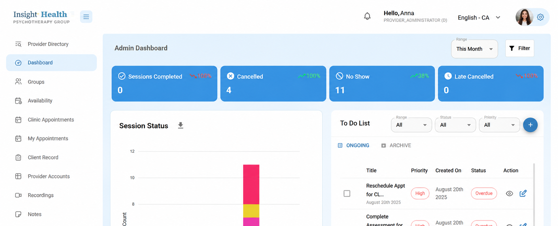
Task: Open the To Do List Priority dropdown
Action: [x=499, y=125]
